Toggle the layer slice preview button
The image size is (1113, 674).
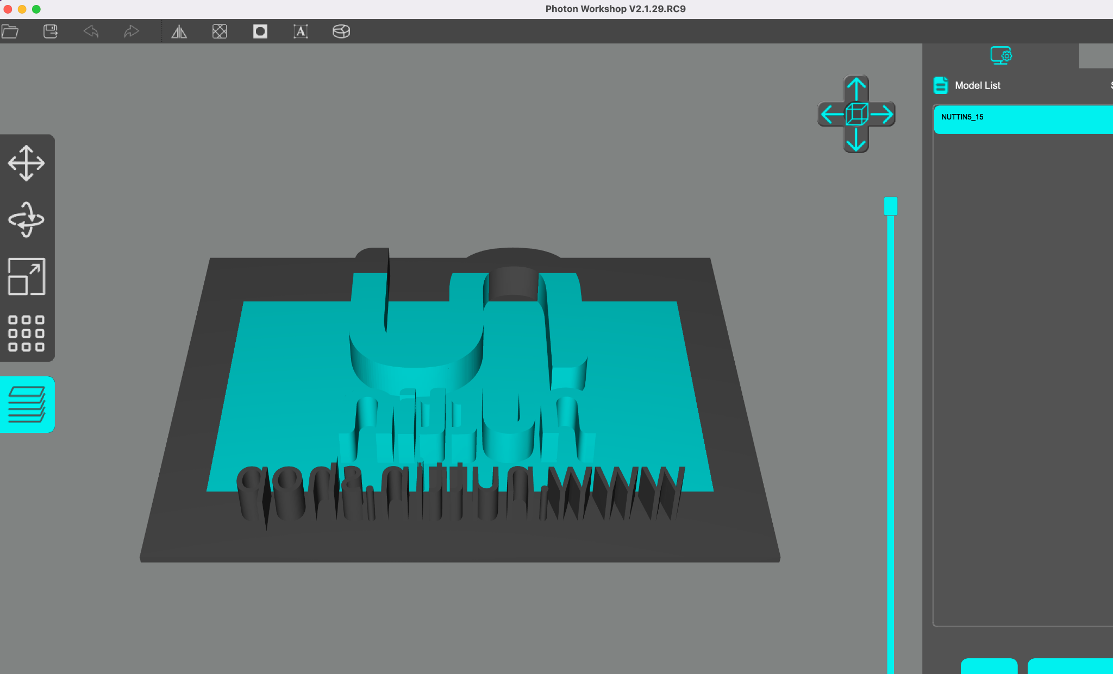click(x=27, y=405)
